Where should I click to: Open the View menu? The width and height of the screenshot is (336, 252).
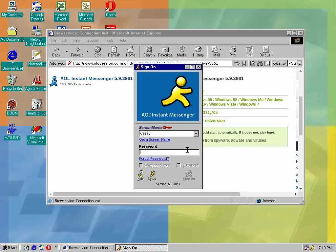click(76, 40)
